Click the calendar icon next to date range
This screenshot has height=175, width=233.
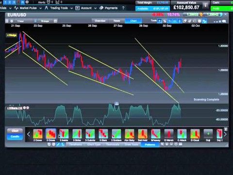tap(55, 21)
